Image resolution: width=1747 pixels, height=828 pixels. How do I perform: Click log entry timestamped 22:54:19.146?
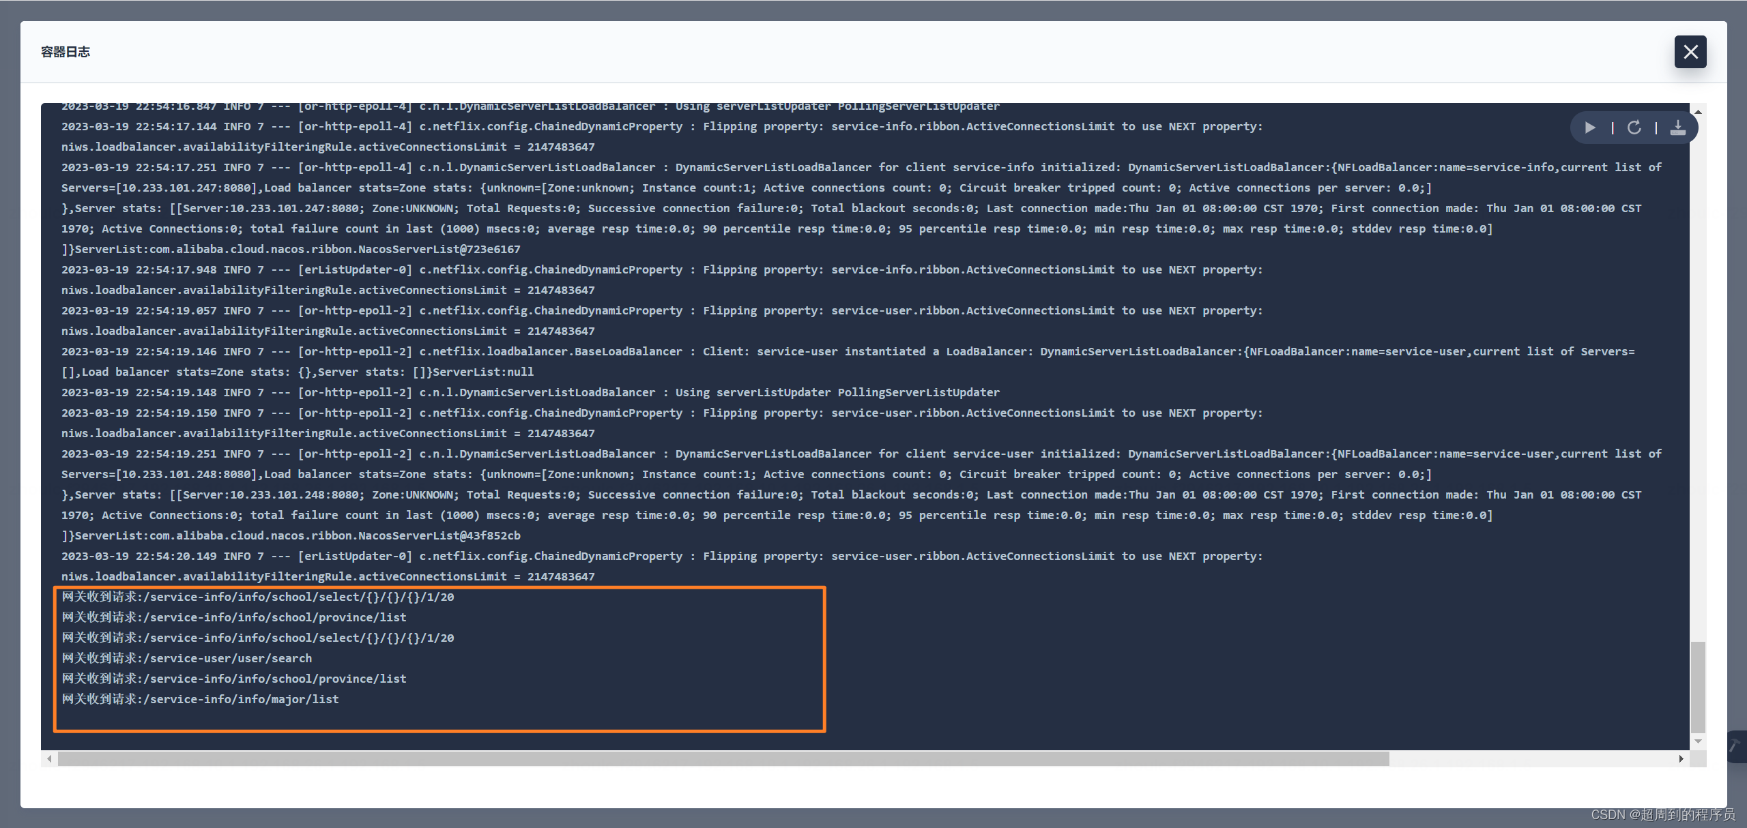pyautogui.click(x=848, y=351)
